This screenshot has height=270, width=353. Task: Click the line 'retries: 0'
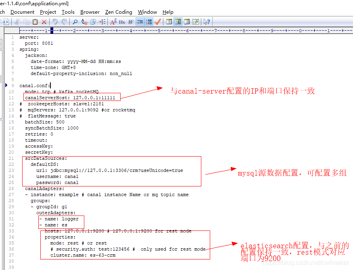pos(39,134)
